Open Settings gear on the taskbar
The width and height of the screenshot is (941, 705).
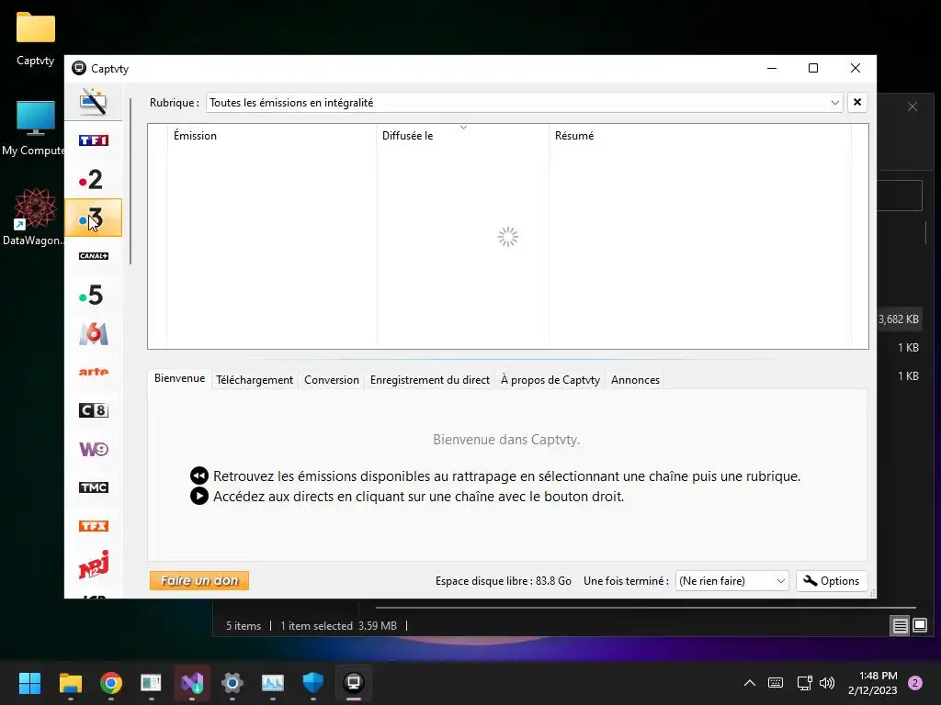pyautogui.click(x=232, y=683)
